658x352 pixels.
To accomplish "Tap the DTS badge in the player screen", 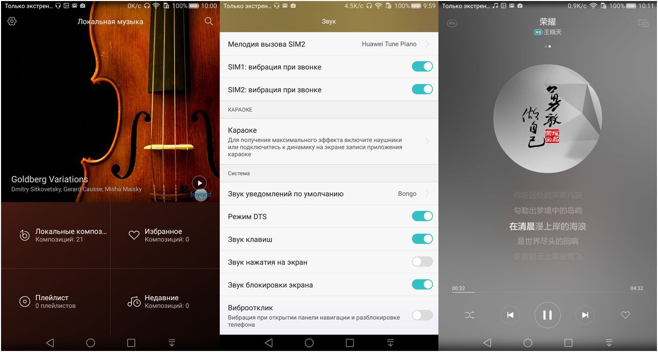I will coord(451,22).
